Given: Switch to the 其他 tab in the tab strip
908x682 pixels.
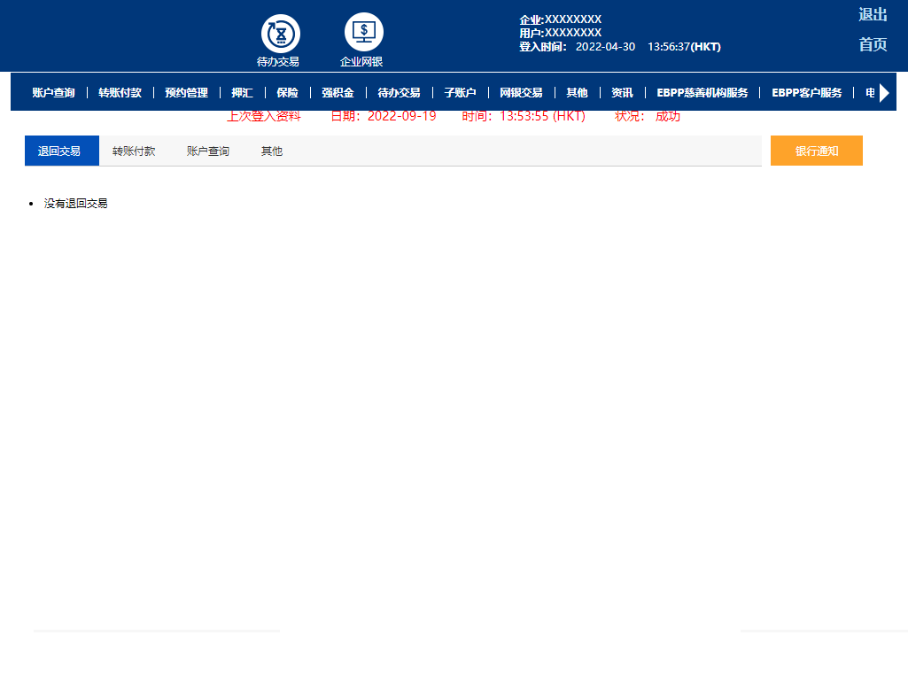Looking at the screenshot, I should point(271,151).
